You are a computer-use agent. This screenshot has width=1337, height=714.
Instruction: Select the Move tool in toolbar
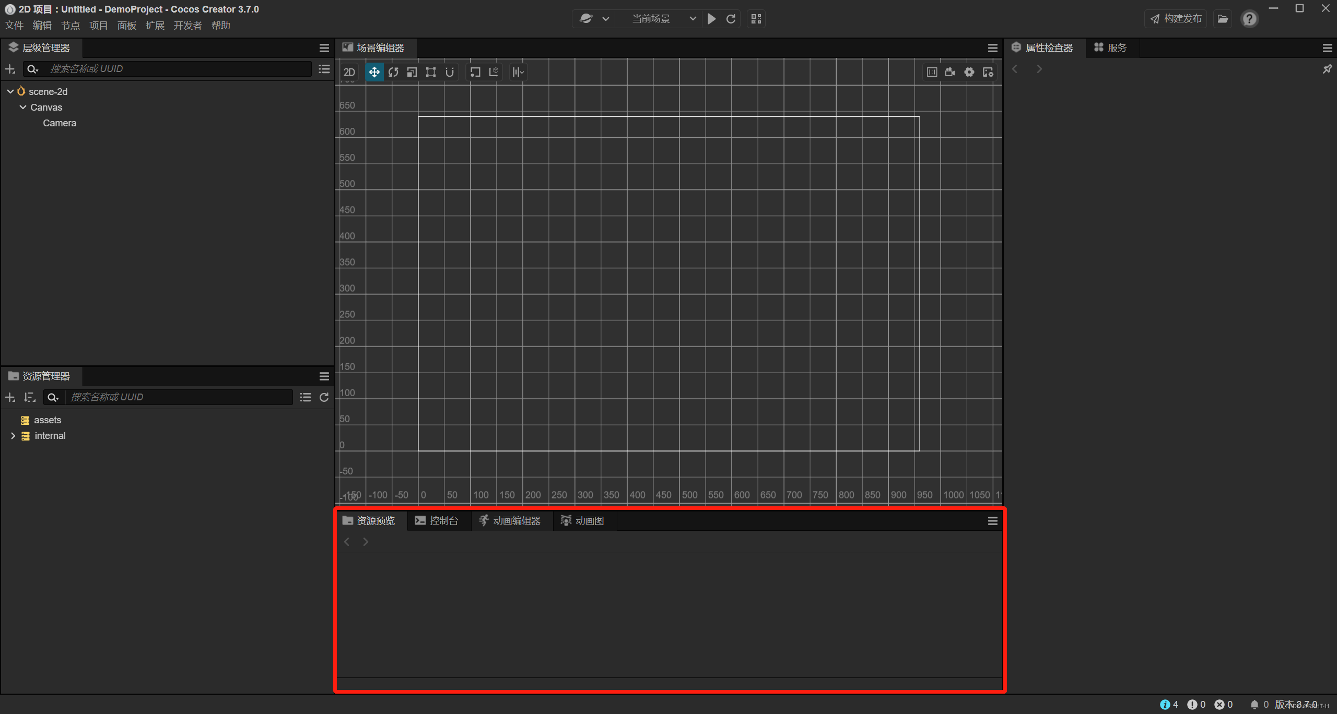point(373,72)
